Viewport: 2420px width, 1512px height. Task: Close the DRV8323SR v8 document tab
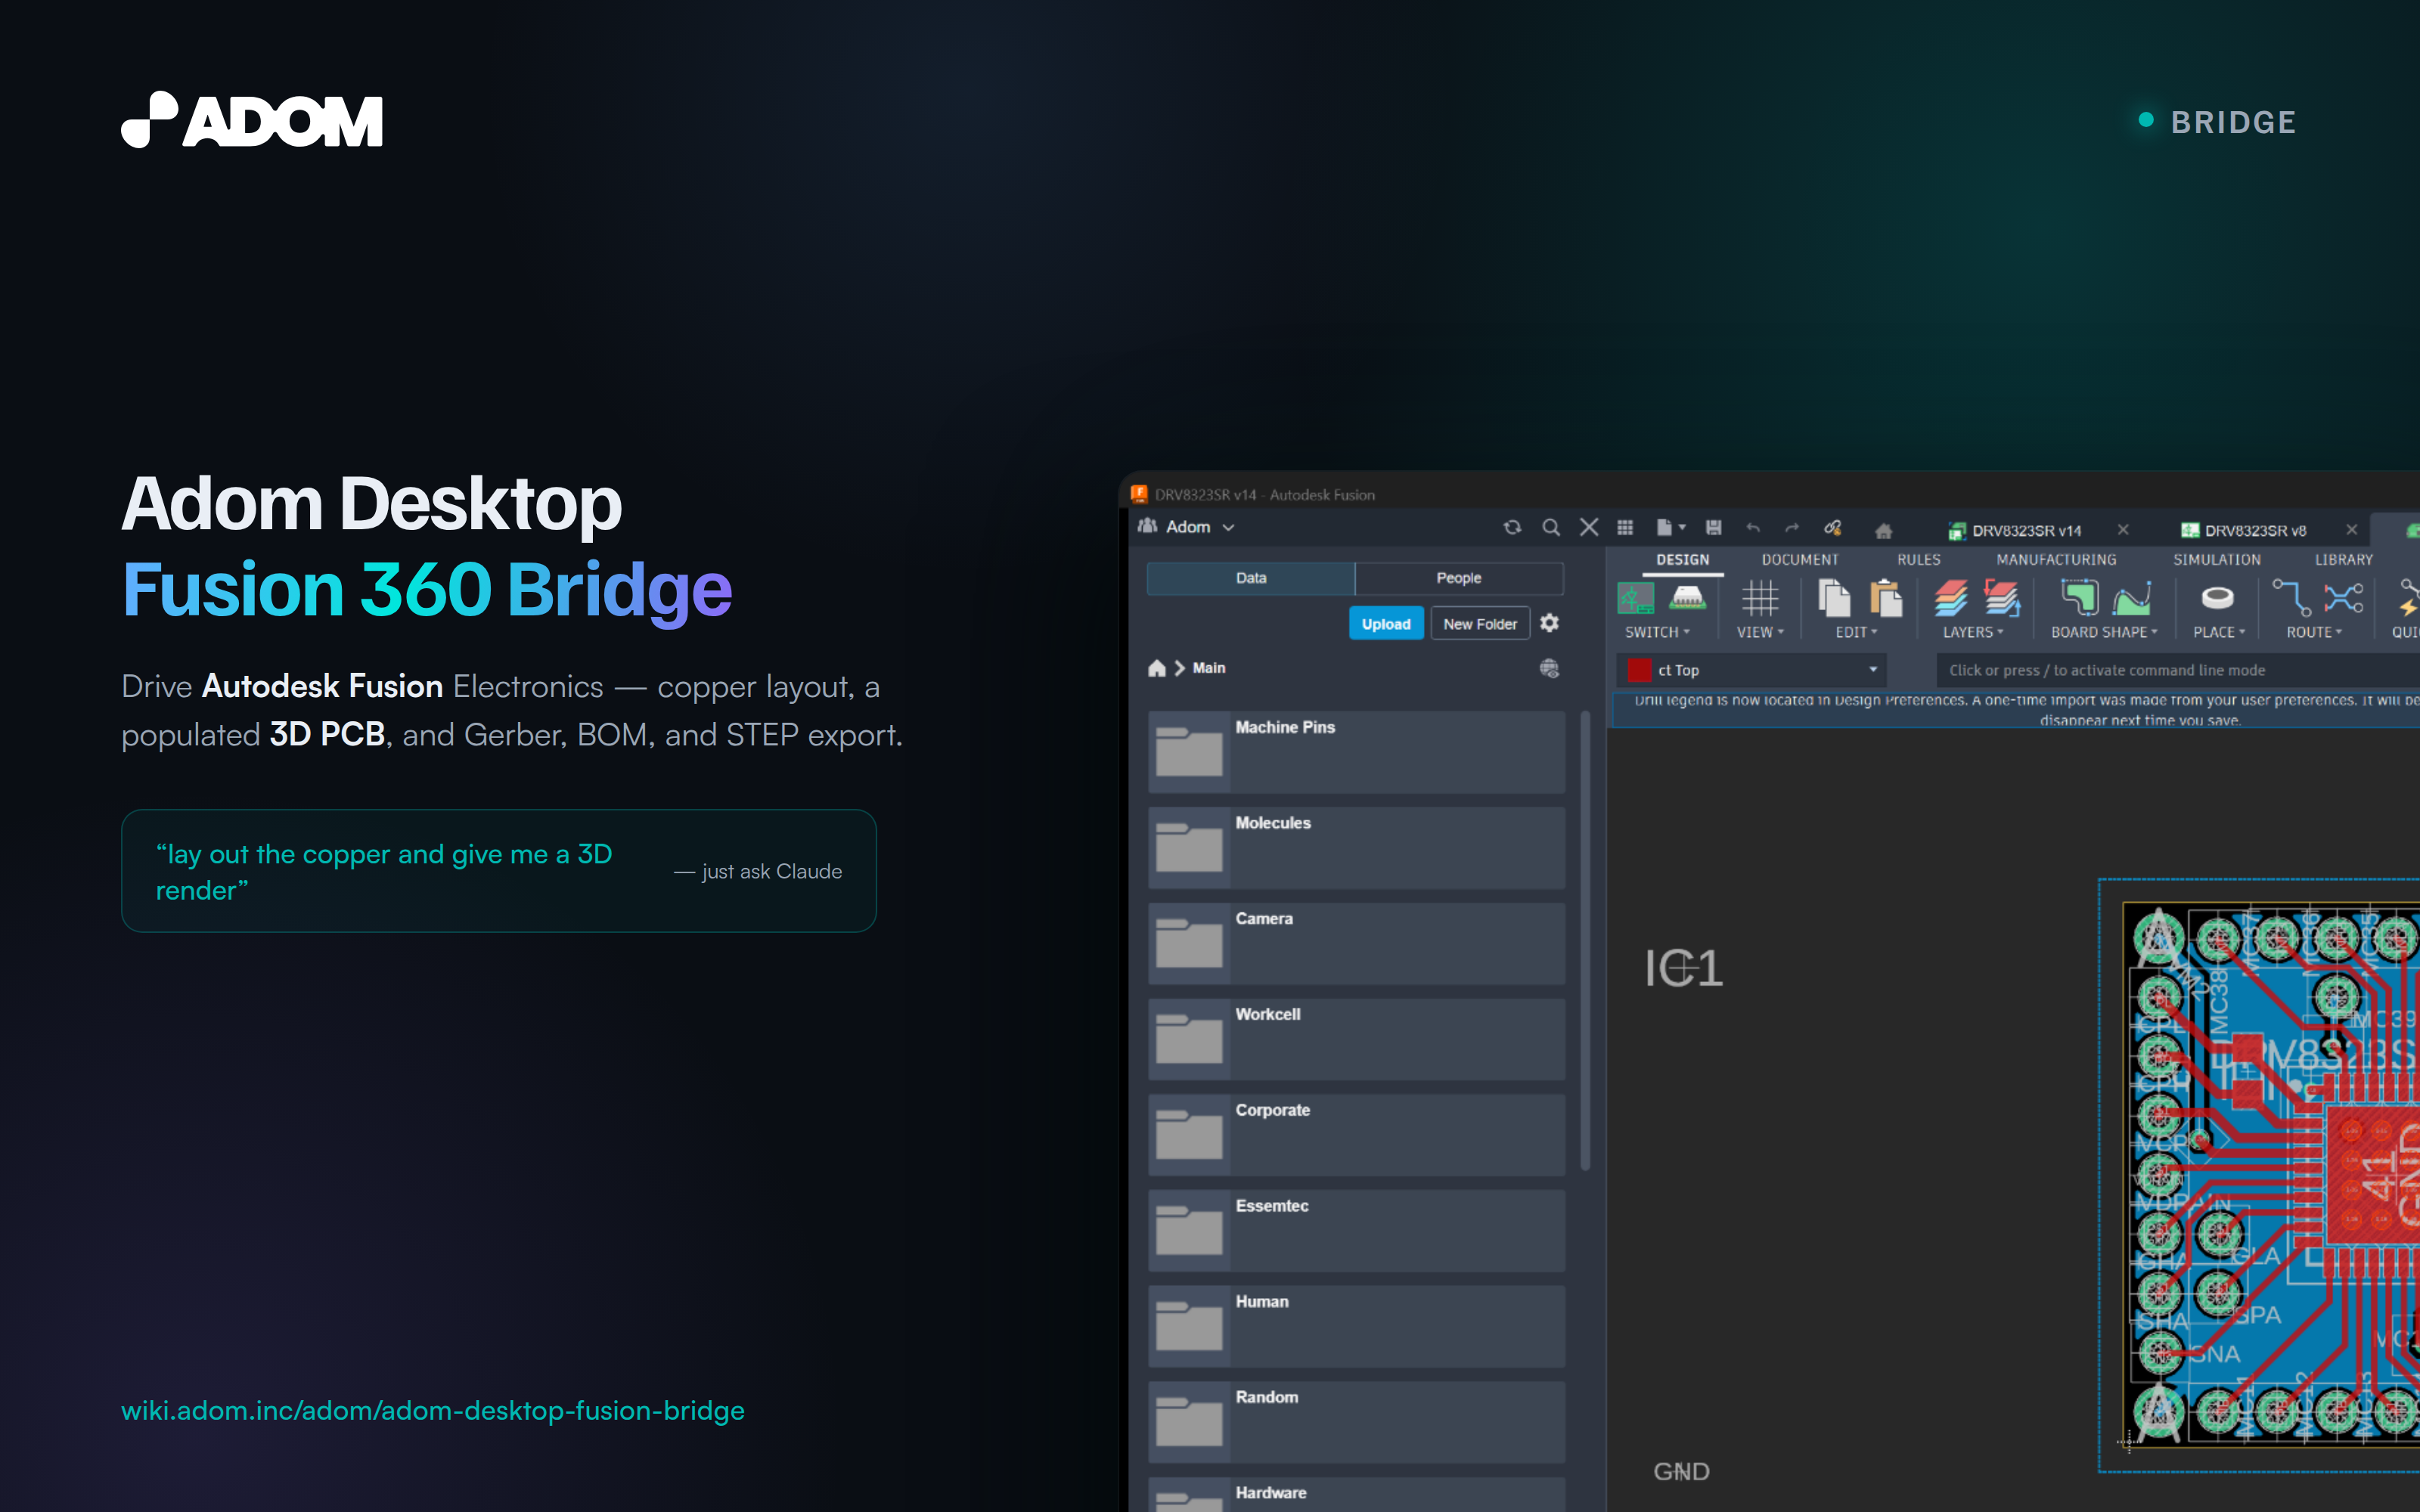coord(2352,530)
